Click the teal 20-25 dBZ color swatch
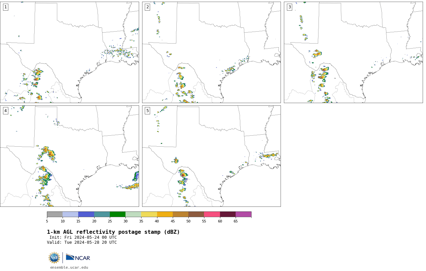Screen dimensions: 426x271 pos(102,214)
